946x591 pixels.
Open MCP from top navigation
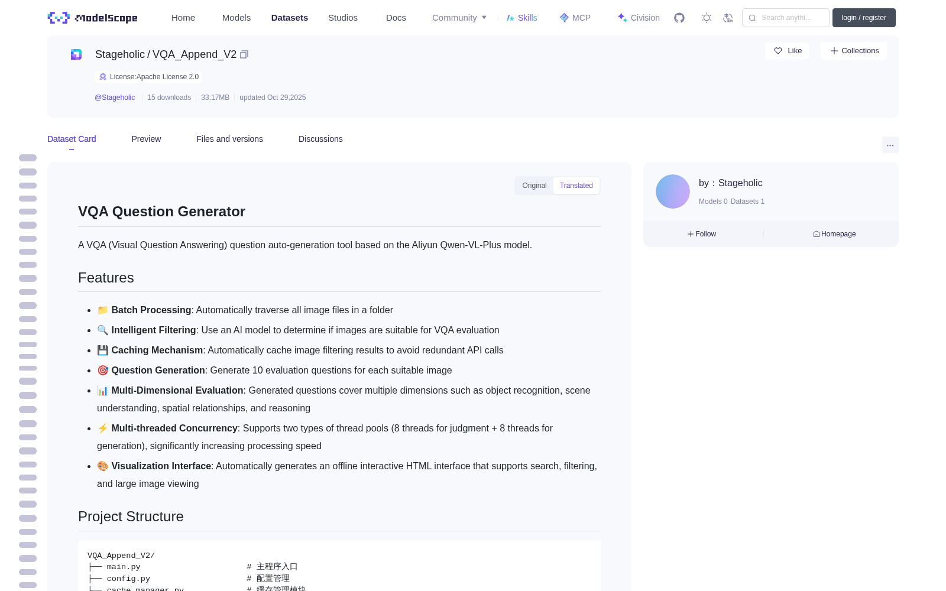click(x=575, y=18)
